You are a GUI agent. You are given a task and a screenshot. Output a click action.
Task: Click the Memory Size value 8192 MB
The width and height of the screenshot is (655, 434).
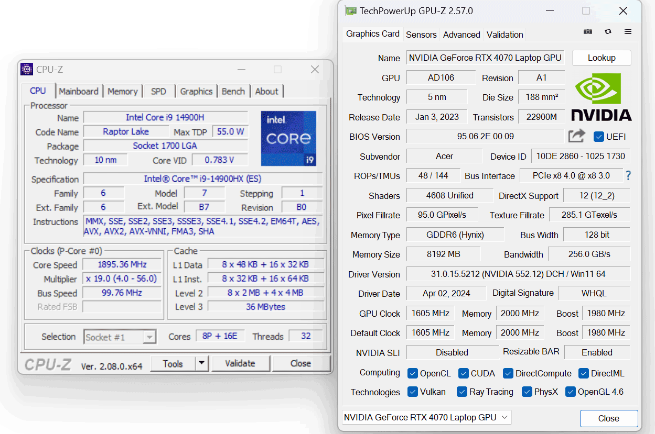point(443,254)
